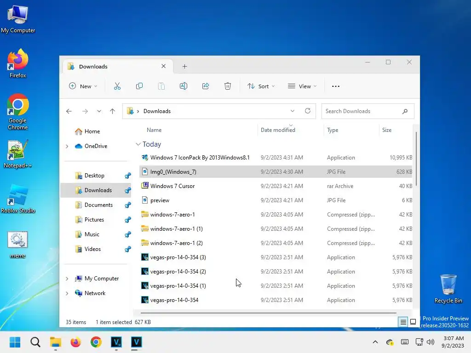Expand the OneDrive tree node

pos(67,146)
